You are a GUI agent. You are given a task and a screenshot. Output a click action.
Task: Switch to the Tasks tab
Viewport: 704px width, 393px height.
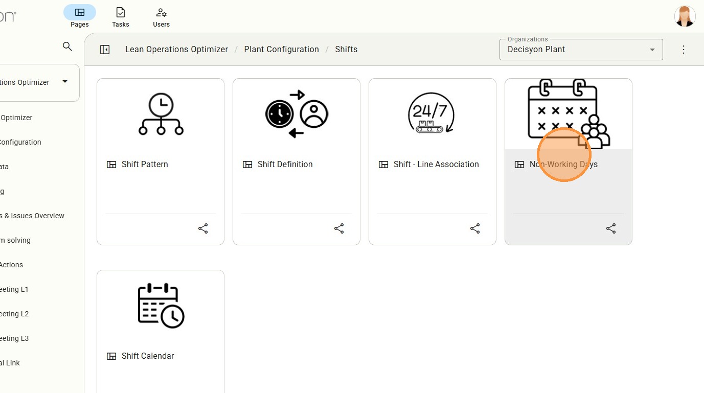[121, 17]
